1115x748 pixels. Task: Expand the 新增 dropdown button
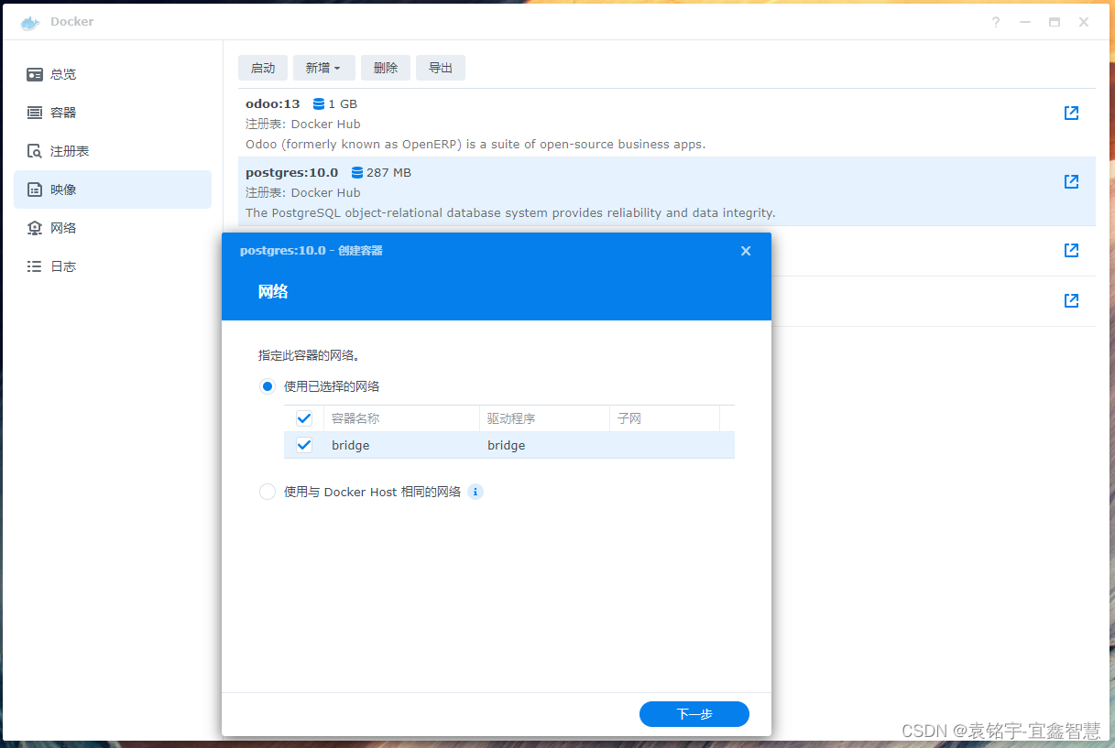(323, 68)
